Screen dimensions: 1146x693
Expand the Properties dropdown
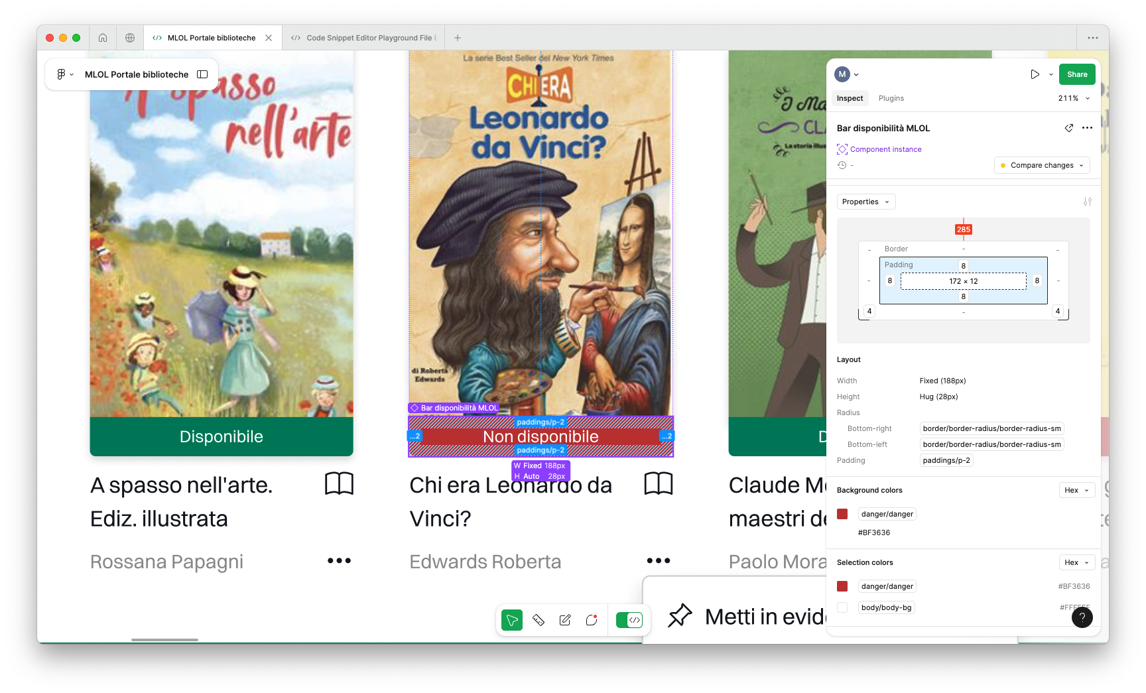(x=865, y=202)
